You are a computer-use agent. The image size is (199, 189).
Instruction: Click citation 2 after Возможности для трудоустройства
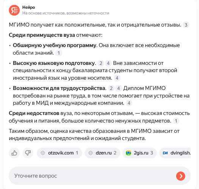pos(111,88)
